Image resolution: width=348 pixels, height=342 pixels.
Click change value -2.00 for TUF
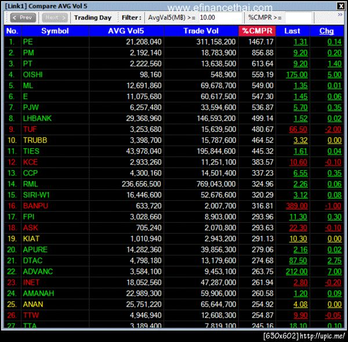coord(333,130)
